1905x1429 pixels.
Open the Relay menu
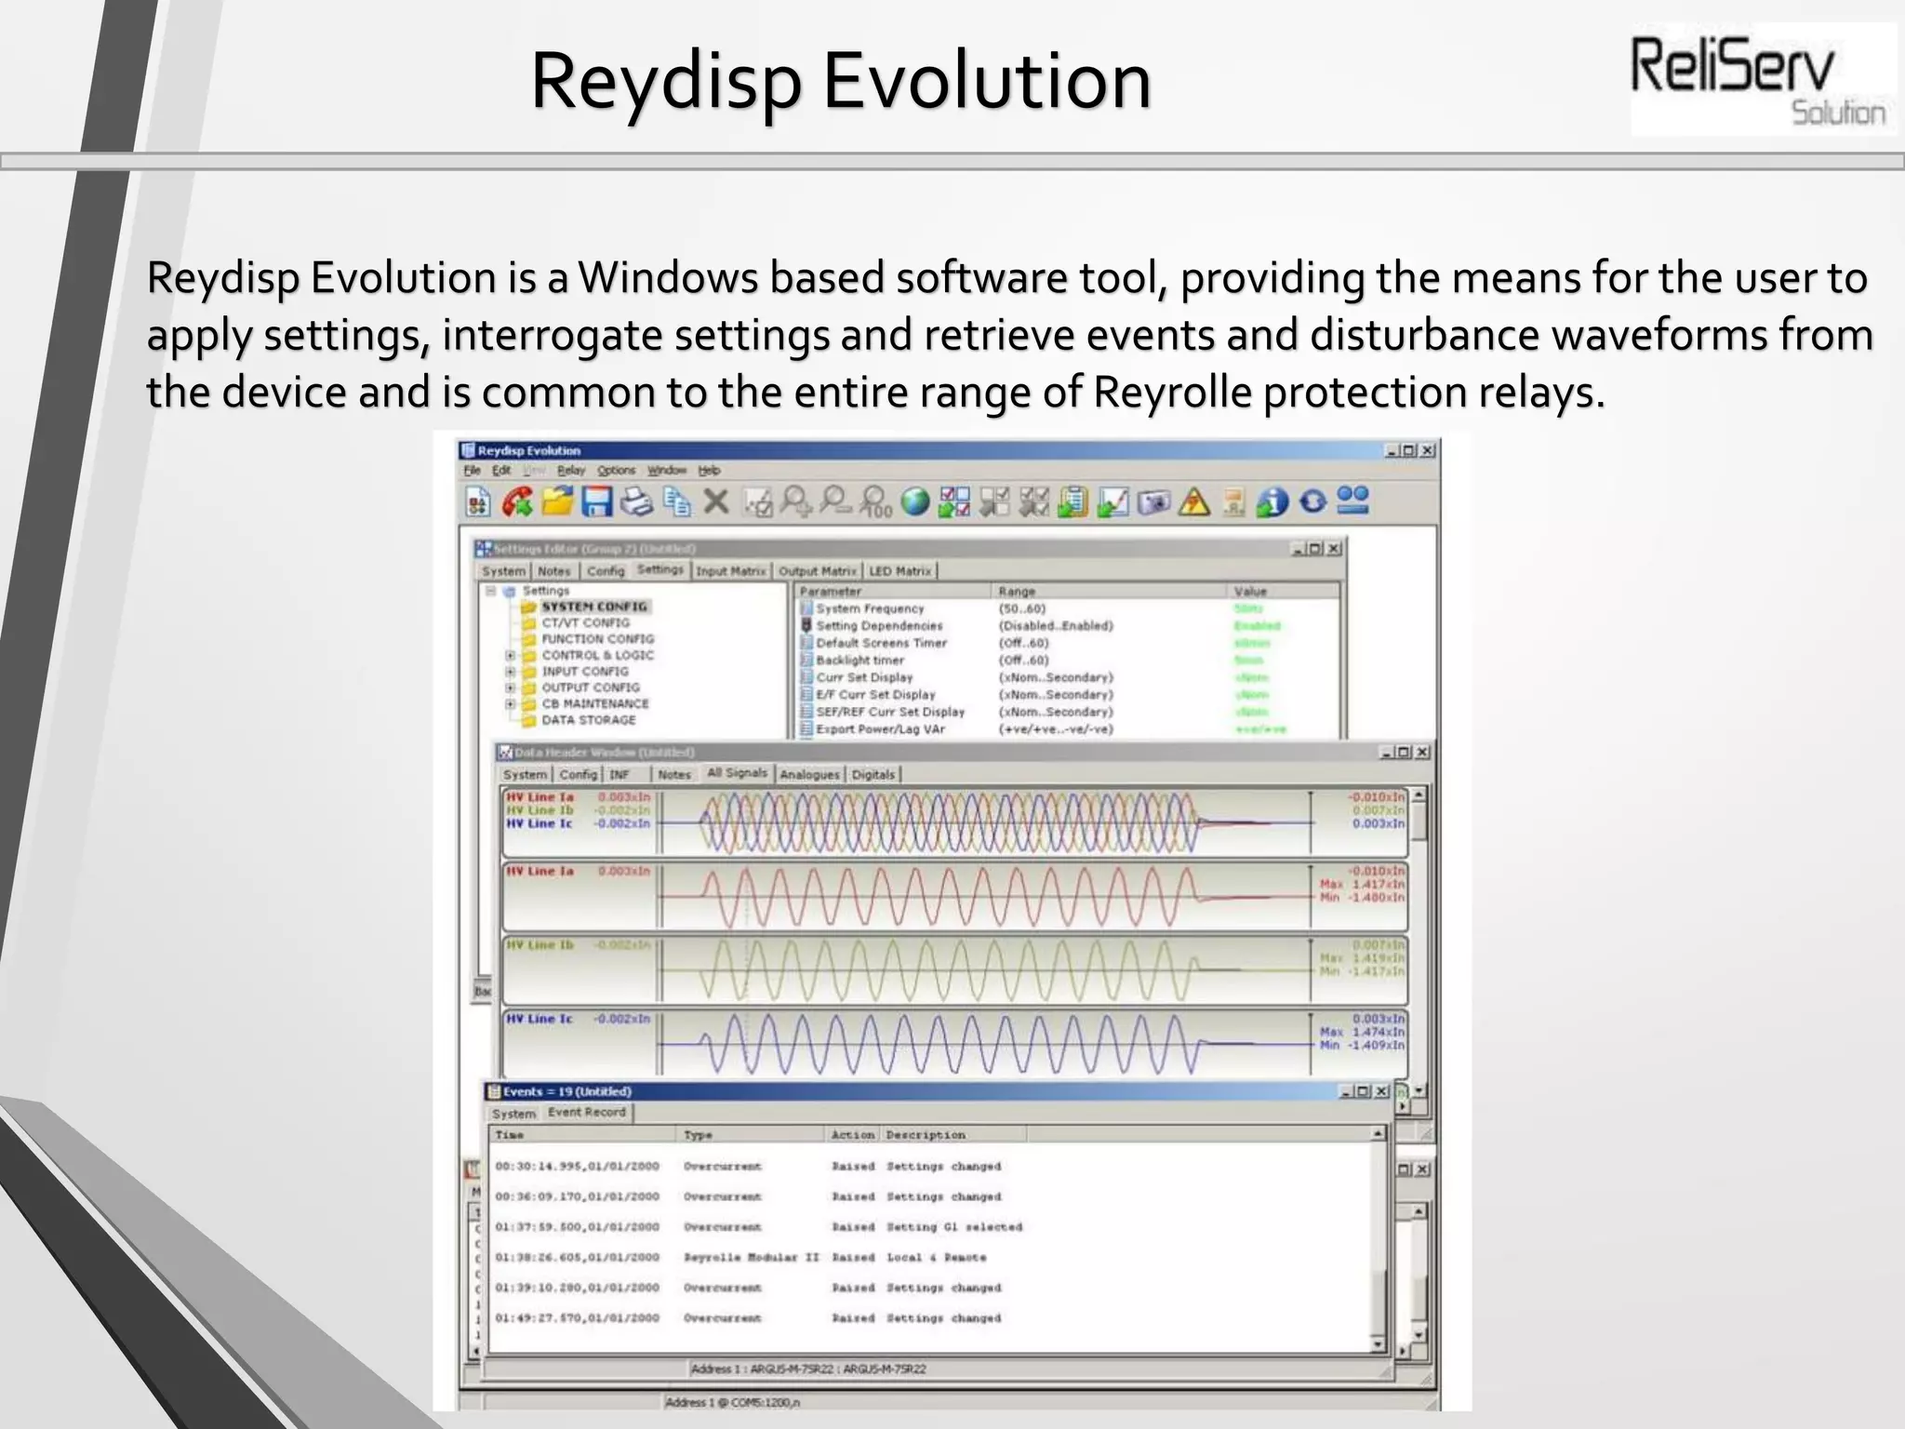(x=571, y=471)
